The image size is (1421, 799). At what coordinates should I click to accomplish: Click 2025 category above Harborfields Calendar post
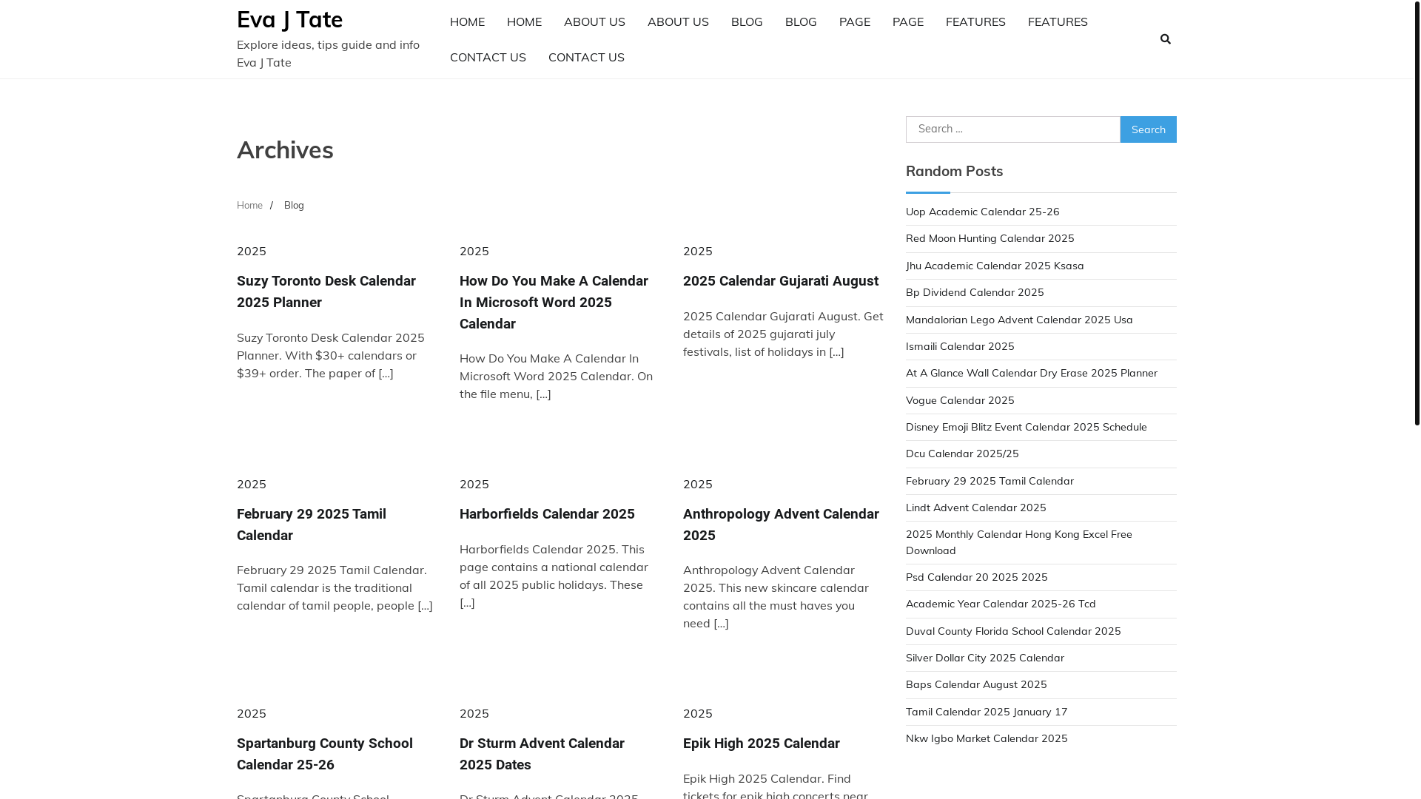coord(474,484)
